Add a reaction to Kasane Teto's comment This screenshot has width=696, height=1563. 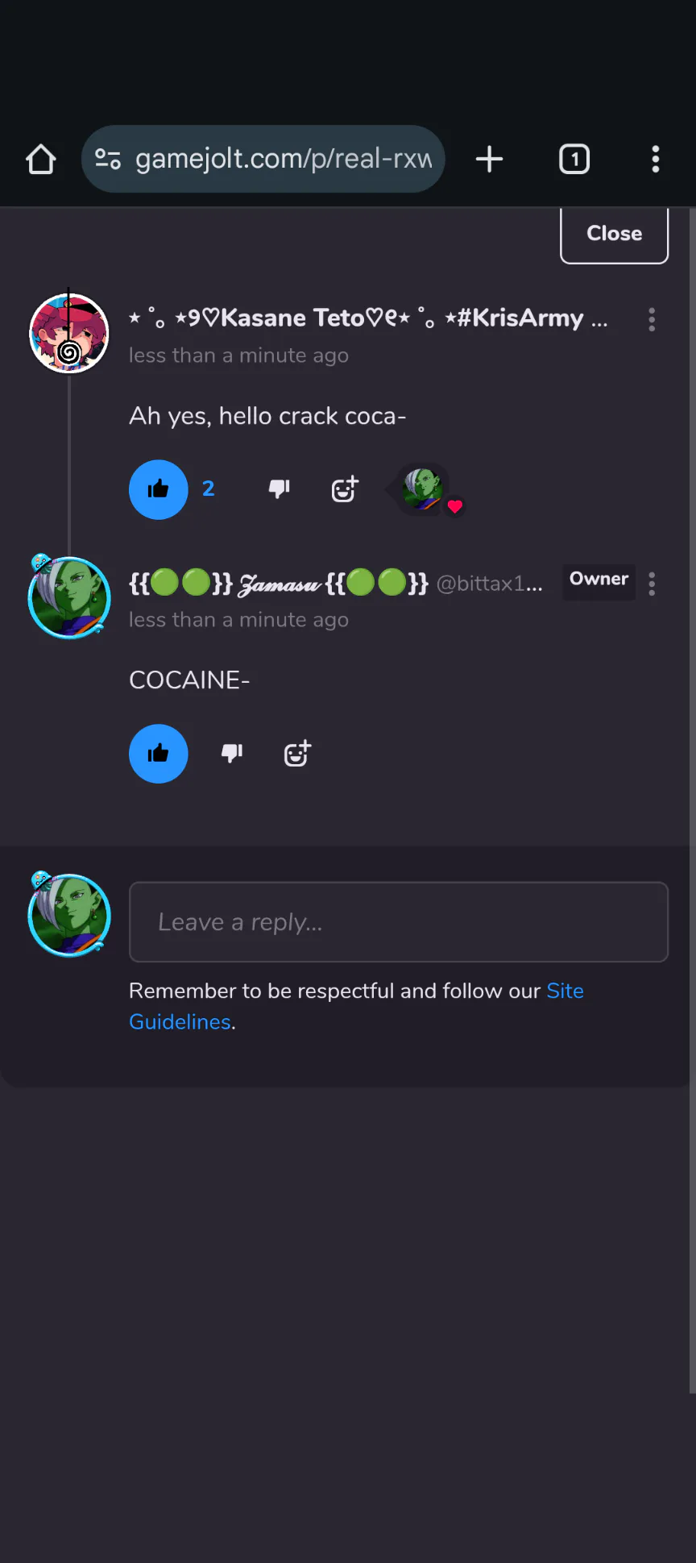tap(345, 488)
